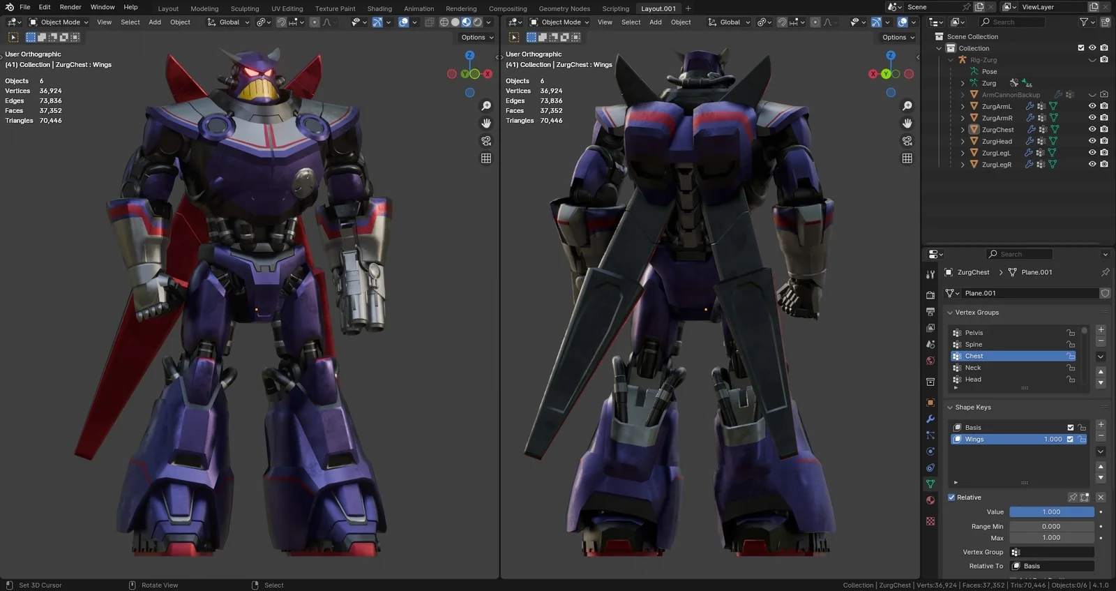The height and width of the screenshot is (591, 1116).
Task: Open the Tool properties tab
Action: pos(930,274)
